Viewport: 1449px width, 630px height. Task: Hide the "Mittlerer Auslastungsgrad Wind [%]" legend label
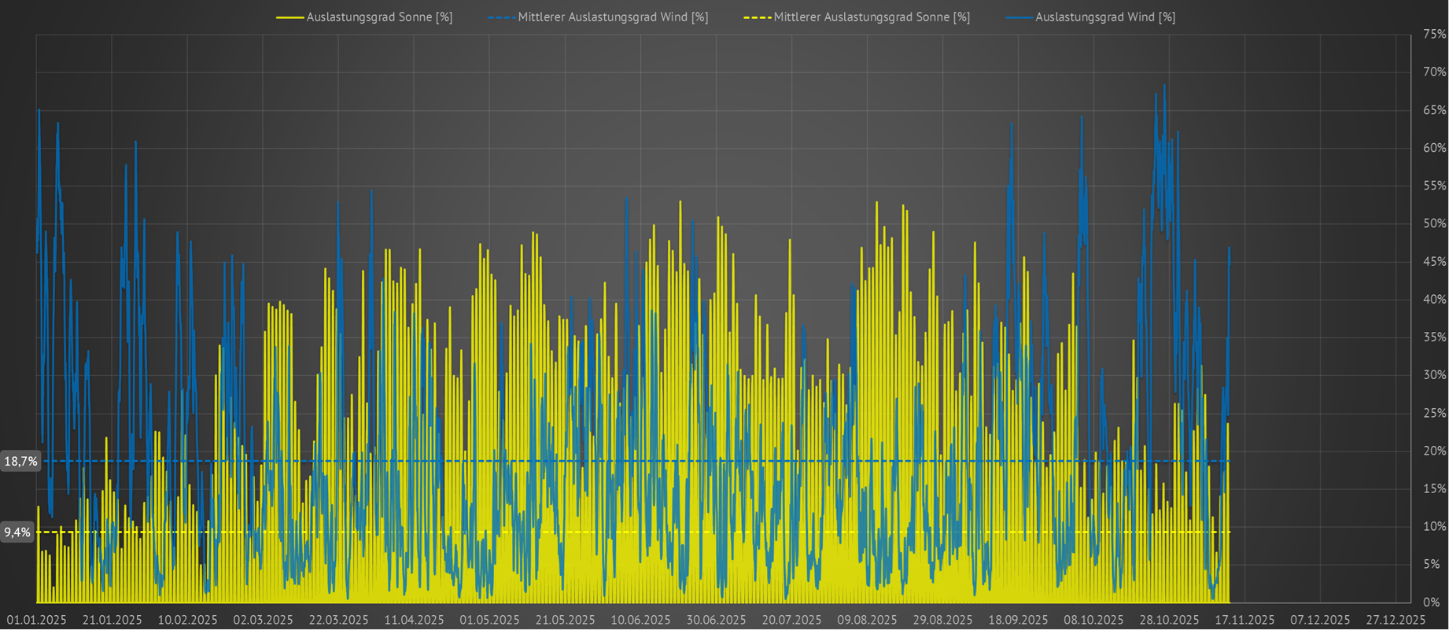click(x=613, y=17)
